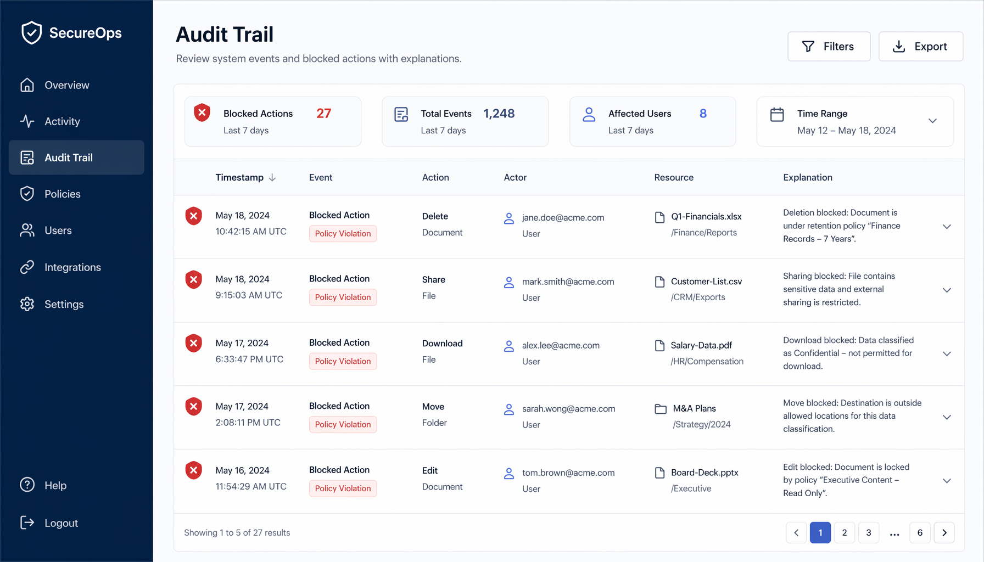Click the mark.smith@acme.com actor

click(568, 282)
